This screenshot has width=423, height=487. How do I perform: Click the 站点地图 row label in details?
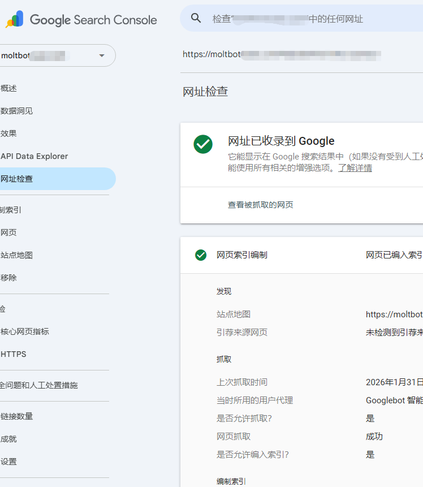[234, 314]
